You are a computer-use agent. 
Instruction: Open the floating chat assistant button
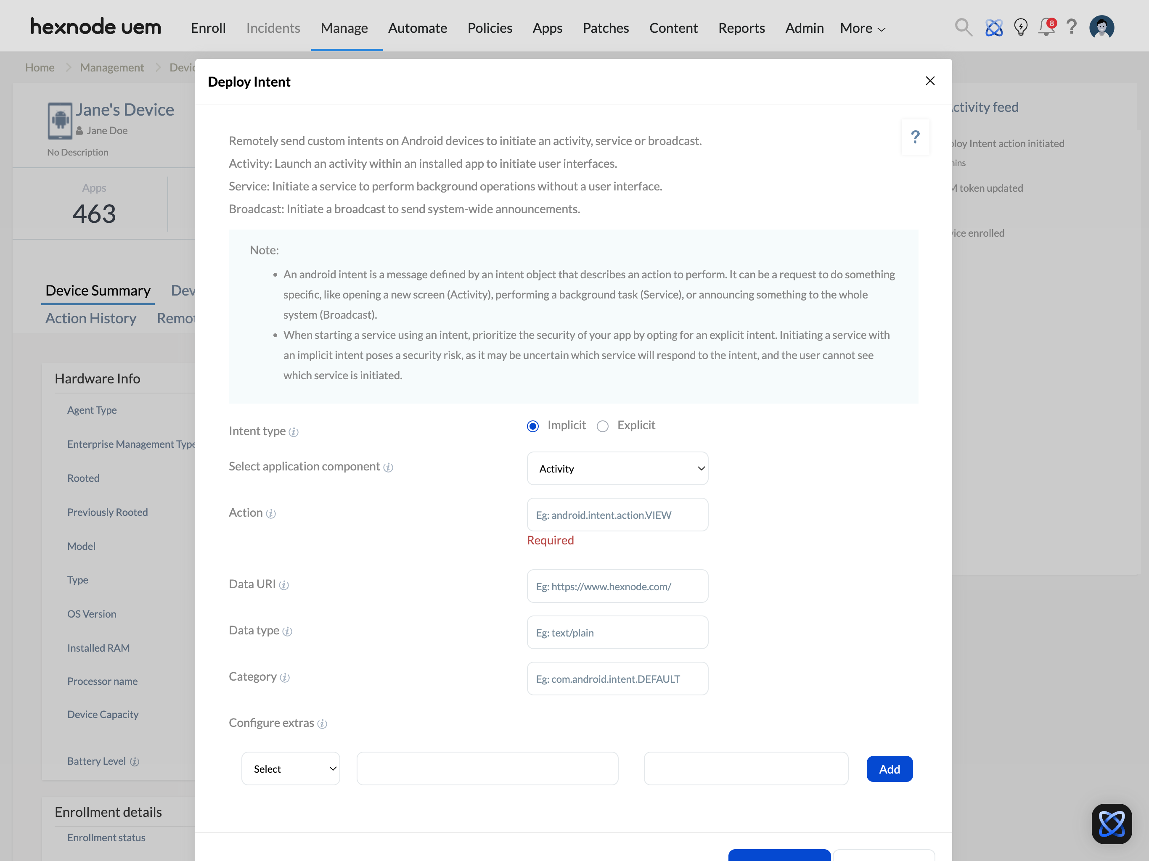(x=1112, y=824)
